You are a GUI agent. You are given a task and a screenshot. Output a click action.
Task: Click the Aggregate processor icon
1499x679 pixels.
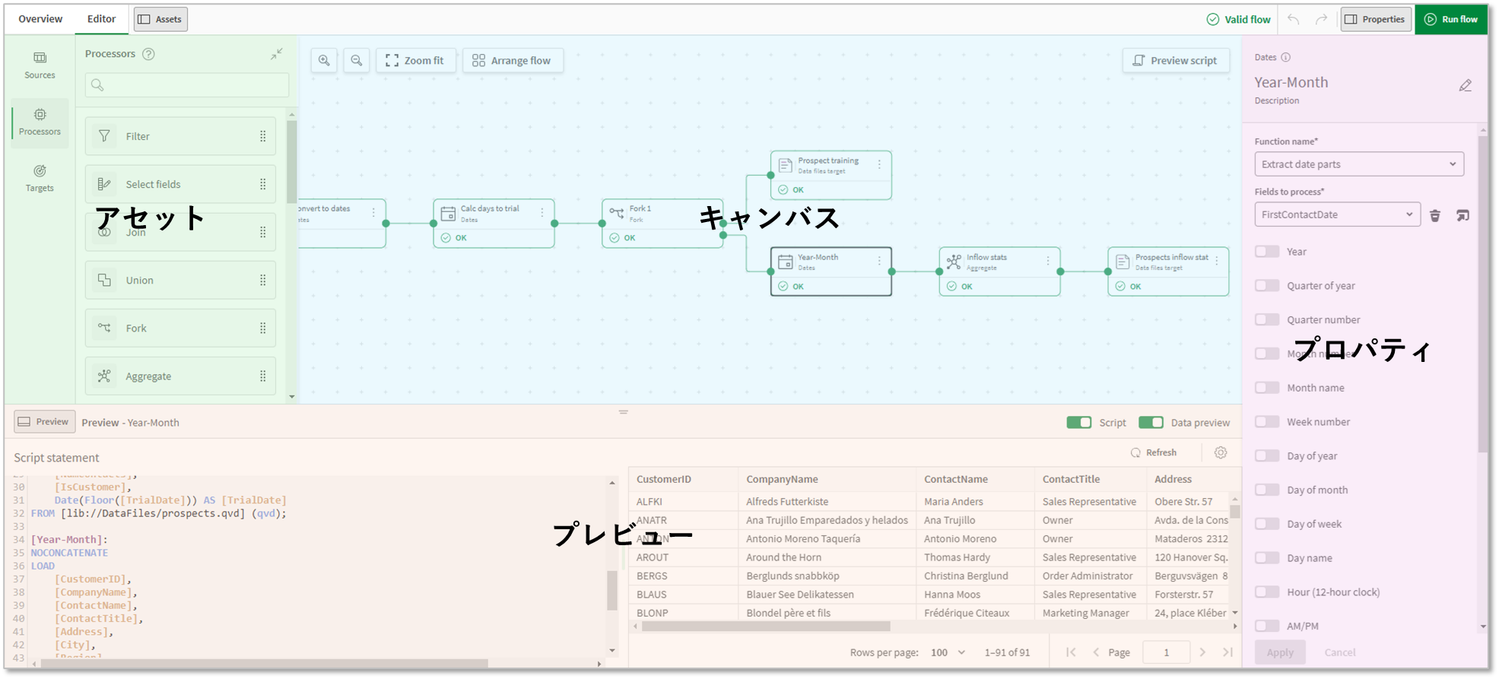click(104, 376)
